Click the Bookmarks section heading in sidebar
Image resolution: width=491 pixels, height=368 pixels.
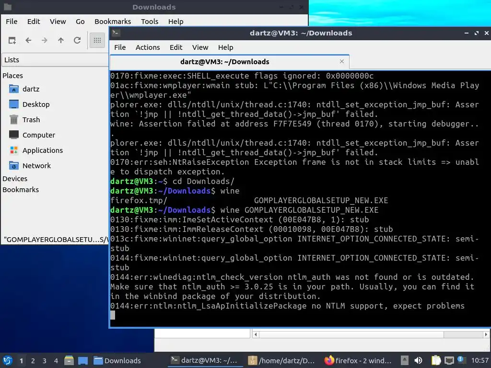[x=21, y=190]
